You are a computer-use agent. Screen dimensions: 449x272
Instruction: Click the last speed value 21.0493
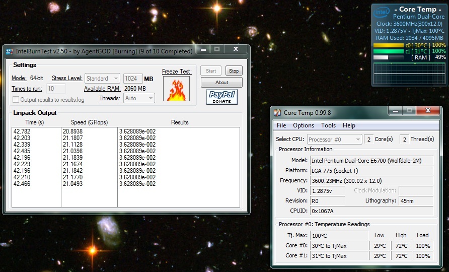tap(72, 184)
